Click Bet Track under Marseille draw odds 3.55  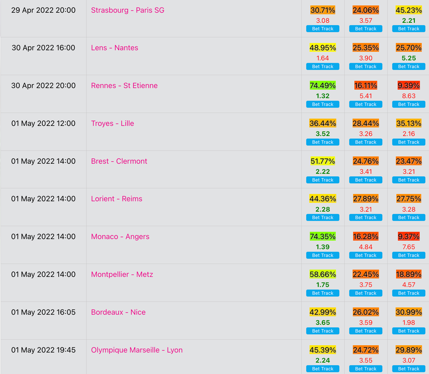pos(366,369)
